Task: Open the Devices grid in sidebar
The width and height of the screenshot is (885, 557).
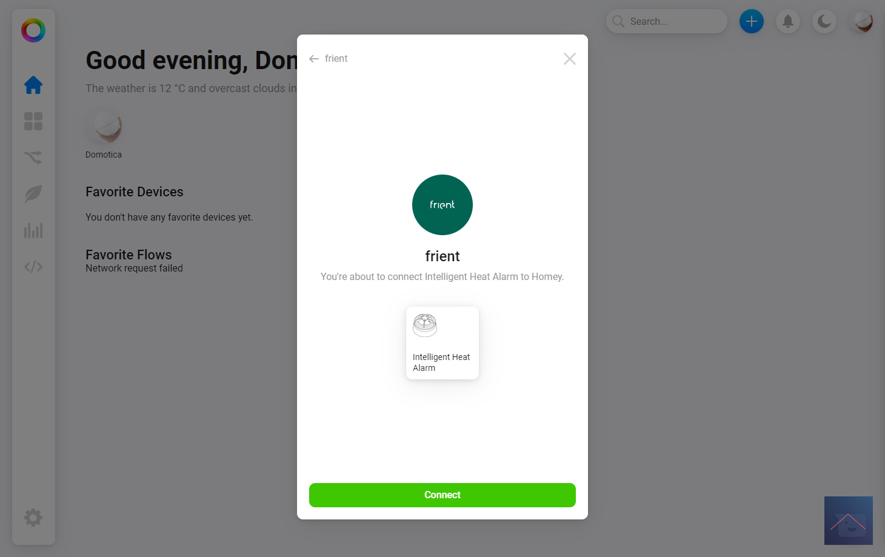Action: 33,121
